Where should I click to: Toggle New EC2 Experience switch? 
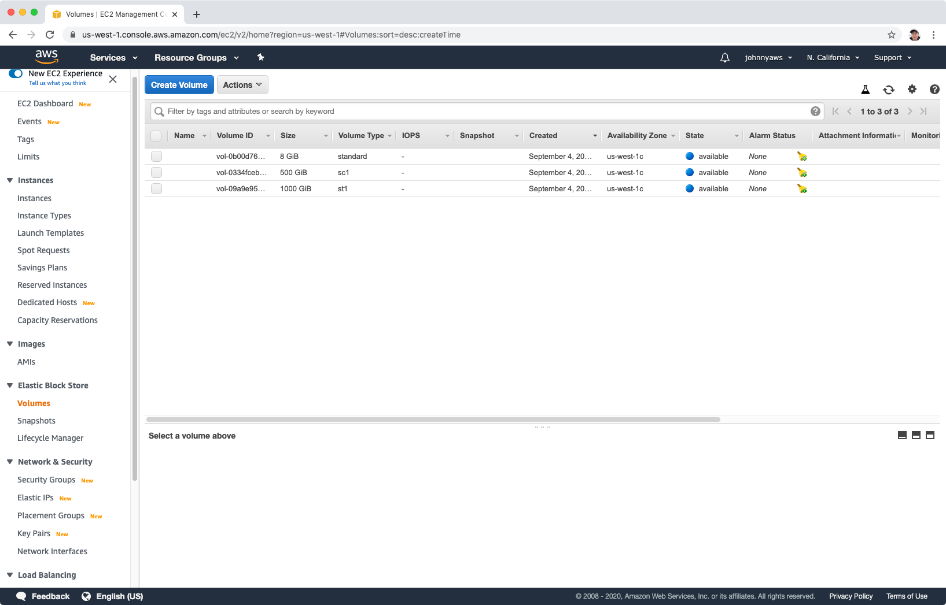(16, 73)
